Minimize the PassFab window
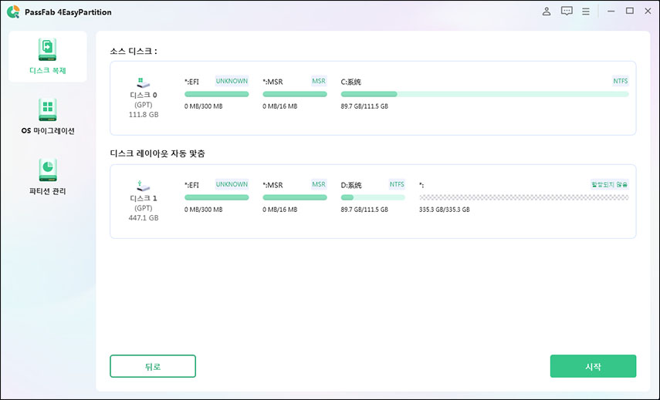 (611, 12)
